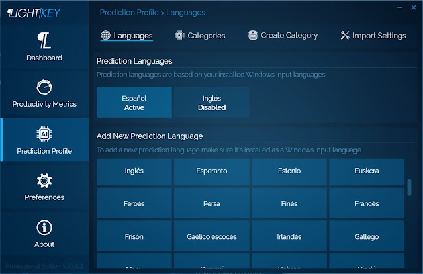Viewport: 423px width, 274px height.
Task: Add Estonio prediction language
Action: (289, 172)
